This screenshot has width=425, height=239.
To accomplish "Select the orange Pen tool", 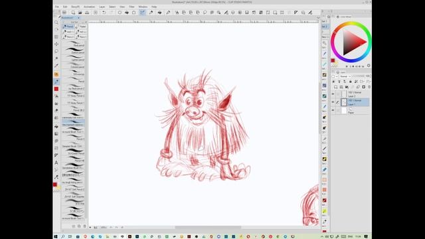I will tap(56, 74).
